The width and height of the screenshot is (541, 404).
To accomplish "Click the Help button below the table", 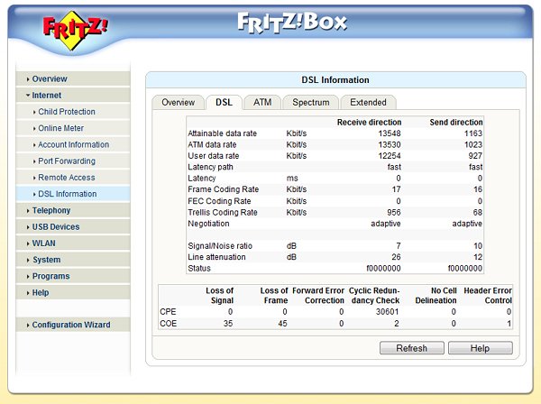I will 479,348.
